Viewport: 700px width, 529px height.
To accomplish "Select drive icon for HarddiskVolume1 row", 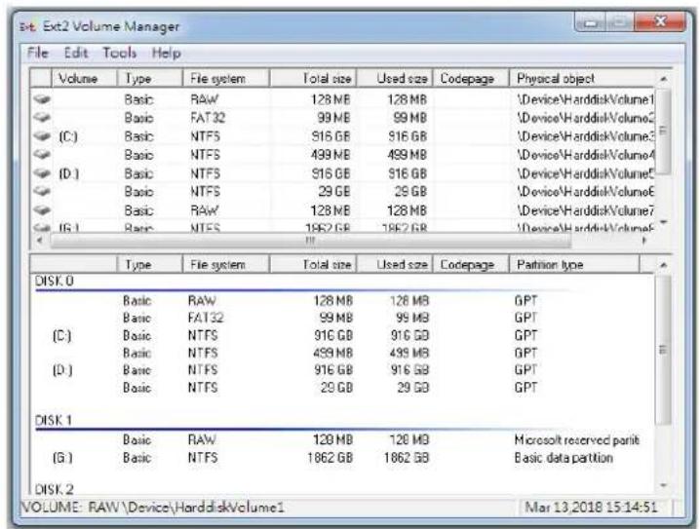I will (x=42, y=99).
